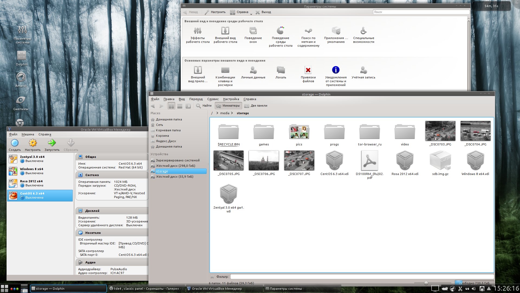This screenshot has height=293, width=520.
Task: Switch to kde4 classic panel browser task
Action: coord(146,289)
